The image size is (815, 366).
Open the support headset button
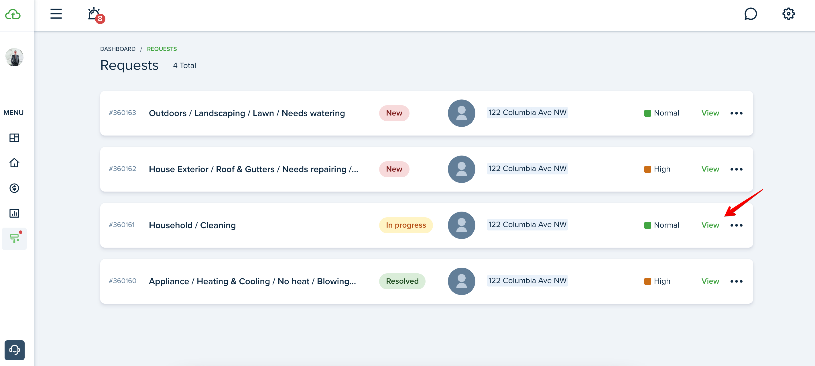[x=15, y=350]
